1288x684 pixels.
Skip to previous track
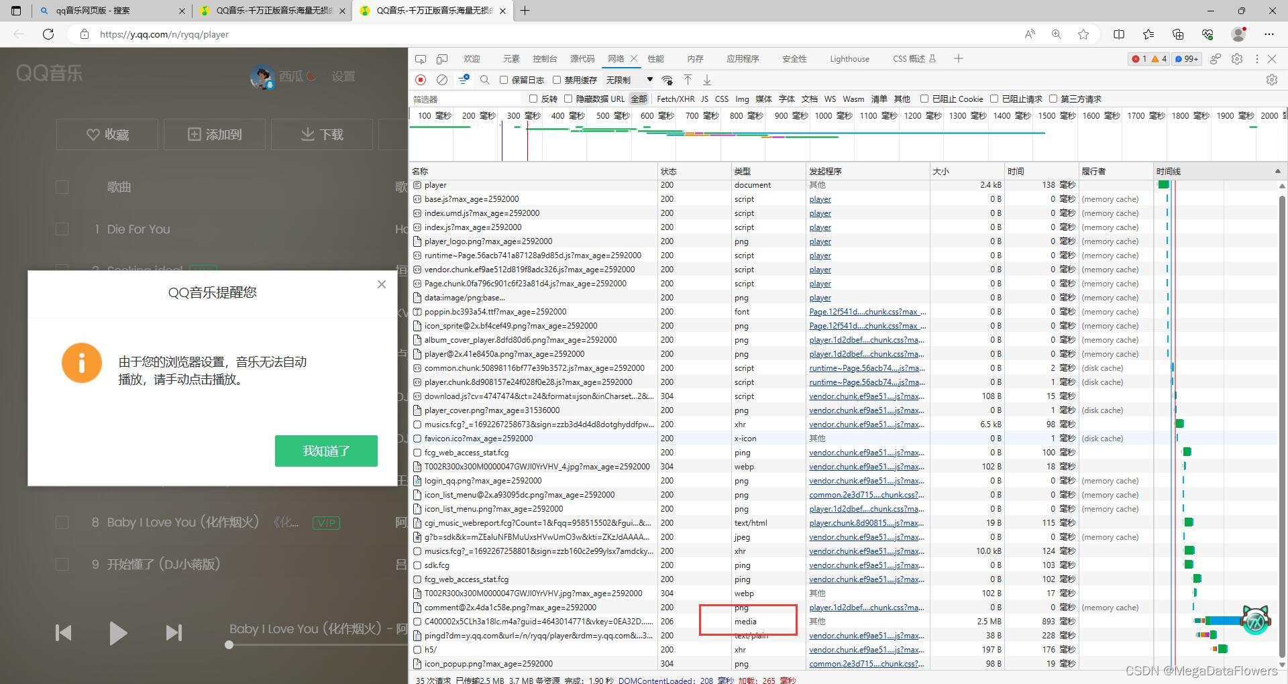click(64, 632)
